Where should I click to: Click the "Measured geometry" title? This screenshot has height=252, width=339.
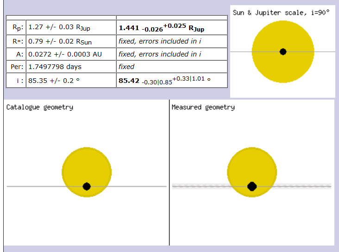(203, 107)
